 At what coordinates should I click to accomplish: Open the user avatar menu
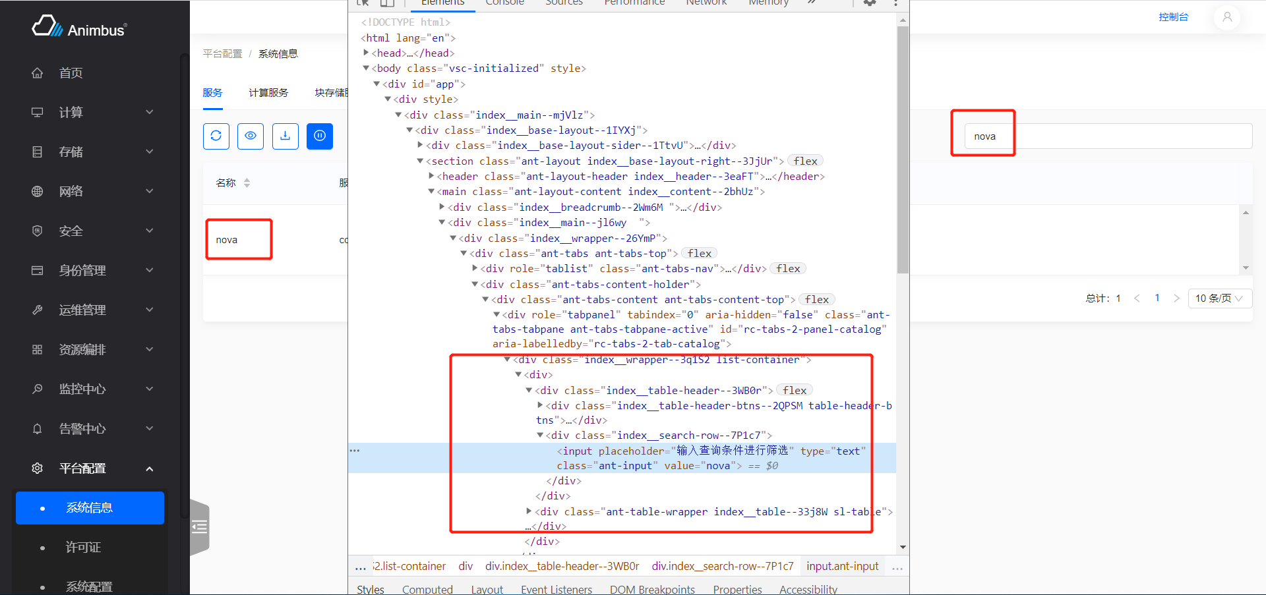pyautogui.click(x=1227, y=17)
